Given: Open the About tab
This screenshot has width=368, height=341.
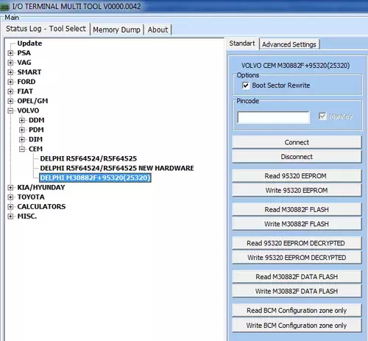Looking at the screenshot, I should tap(158, 29).
